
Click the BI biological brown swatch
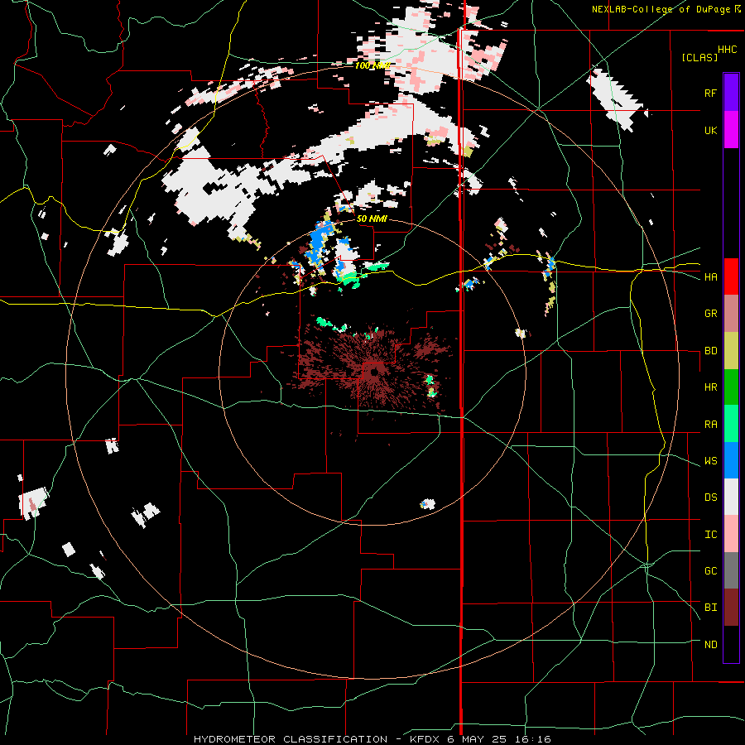coord(731,608)
